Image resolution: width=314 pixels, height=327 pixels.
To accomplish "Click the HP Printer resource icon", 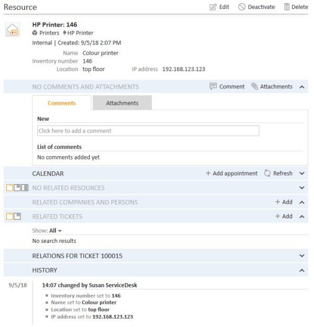I will (x=13, y=30).
